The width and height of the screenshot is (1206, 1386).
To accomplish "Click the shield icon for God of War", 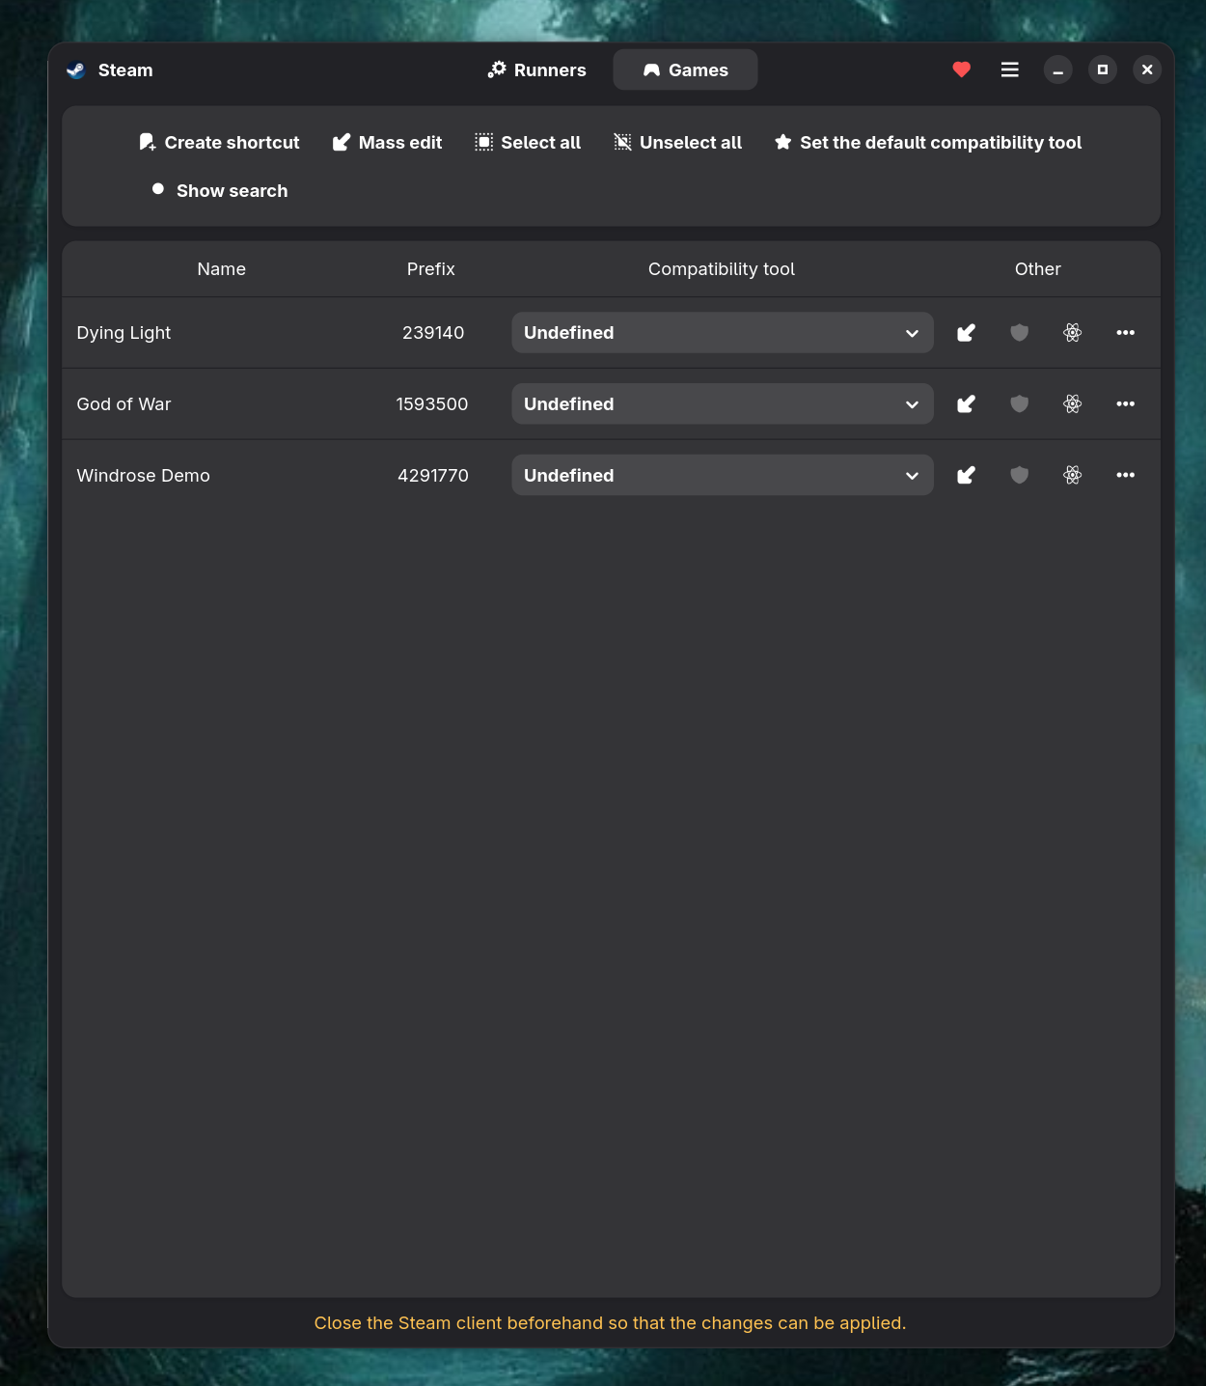I will (x=1019, y=404).
